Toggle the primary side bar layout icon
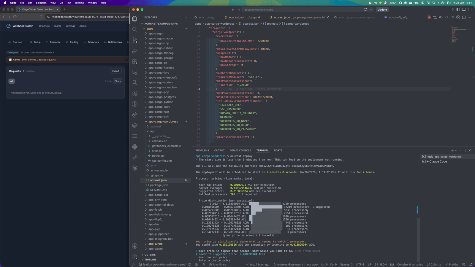Viewport: 475px width, 267px height. (x=458, y=9)
